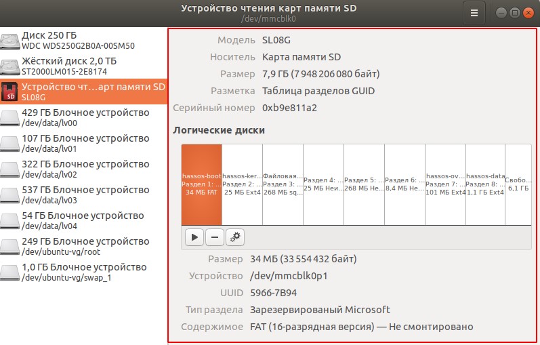Click the red SD card icon in sidebar
The image size is (540, 345).
(10, 92)
